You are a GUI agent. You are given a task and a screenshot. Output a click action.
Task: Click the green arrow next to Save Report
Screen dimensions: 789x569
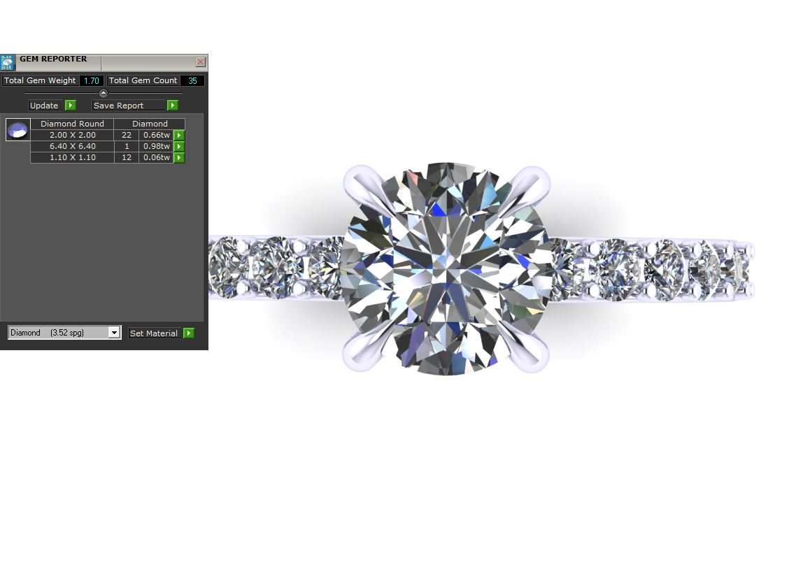pos(173,105)
